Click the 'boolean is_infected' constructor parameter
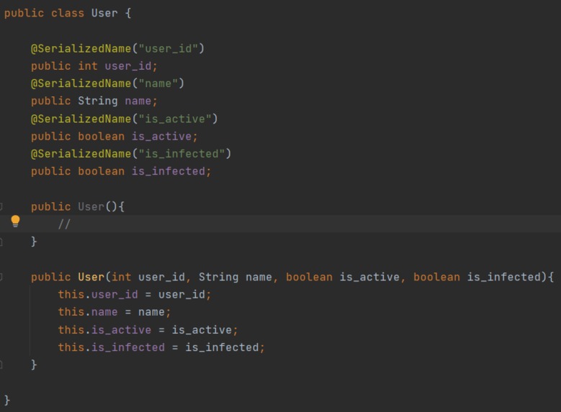The width and height of the screenshot is (561, 412). (477, 277)
